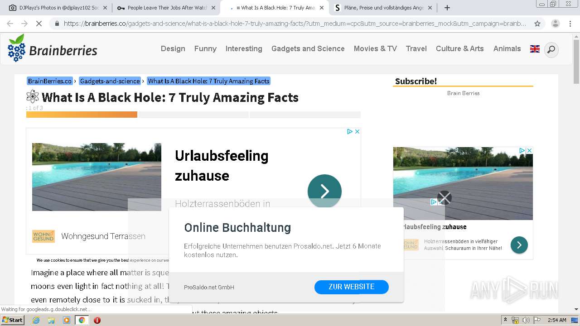Click the ProSaldo.net GmbH advertiser text
The image size is (580, 326).
209,287
